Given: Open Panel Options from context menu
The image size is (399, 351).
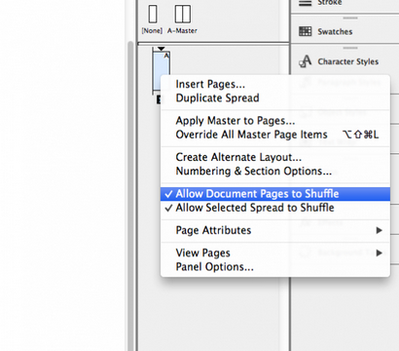Looking at the screenshot, I should pos(275,267).
